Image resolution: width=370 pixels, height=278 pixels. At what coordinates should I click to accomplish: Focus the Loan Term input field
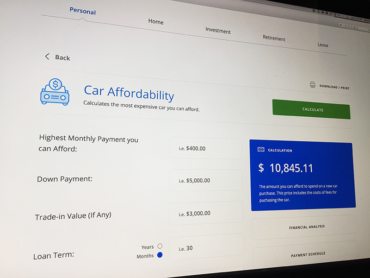pyautogui.click(x=206, y=247)
